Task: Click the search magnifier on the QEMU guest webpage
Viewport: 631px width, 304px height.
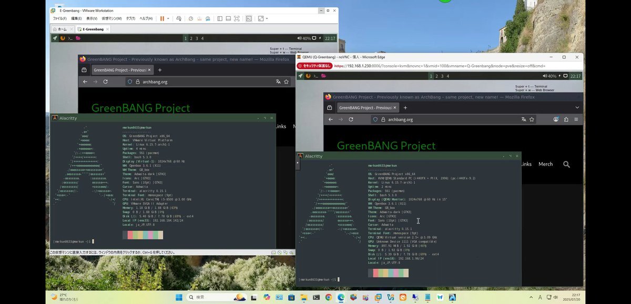Action: (566, 164)
